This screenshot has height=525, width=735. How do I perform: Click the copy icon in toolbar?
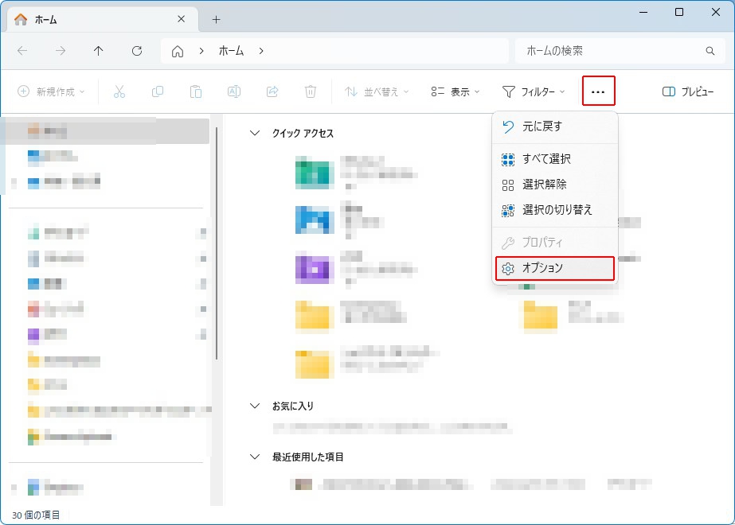tap(158, 91)
